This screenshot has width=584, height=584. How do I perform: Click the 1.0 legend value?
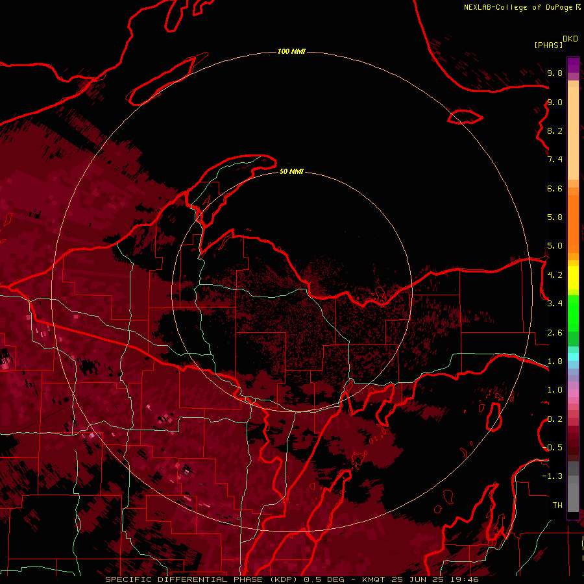tap(555, 390)
